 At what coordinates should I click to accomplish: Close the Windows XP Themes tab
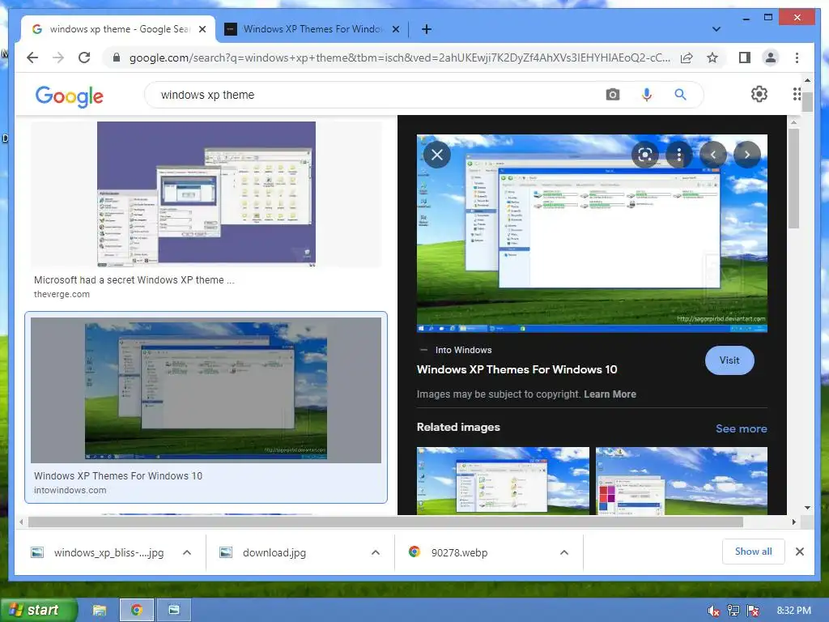click(395, 29)
